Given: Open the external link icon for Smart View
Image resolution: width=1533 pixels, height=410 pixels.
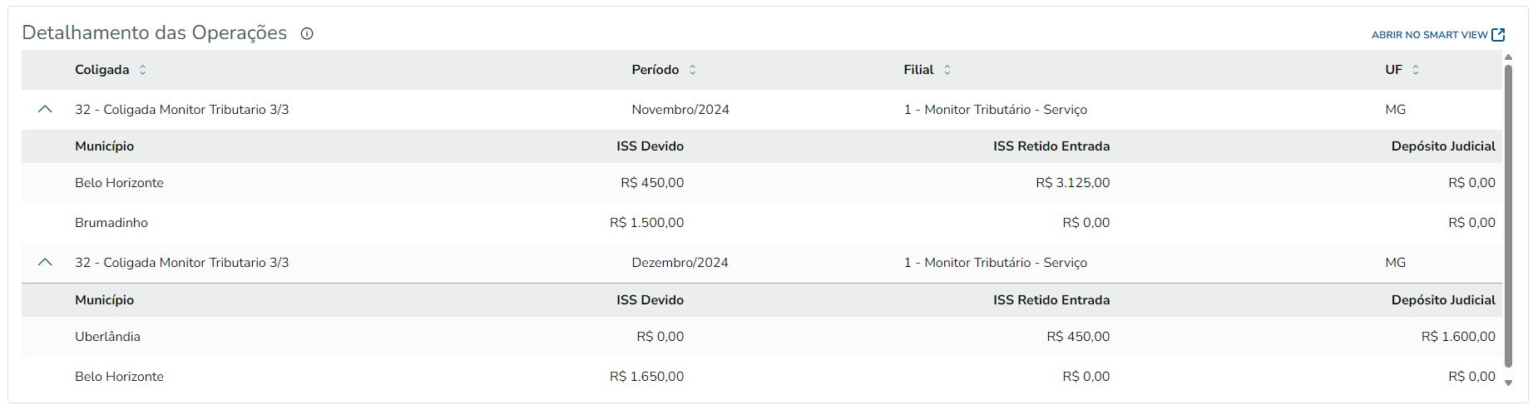Looking at the screenshot, I should [x=1498, y=35].
